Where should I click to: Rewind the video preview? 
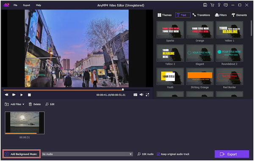(x=6, y=95)
